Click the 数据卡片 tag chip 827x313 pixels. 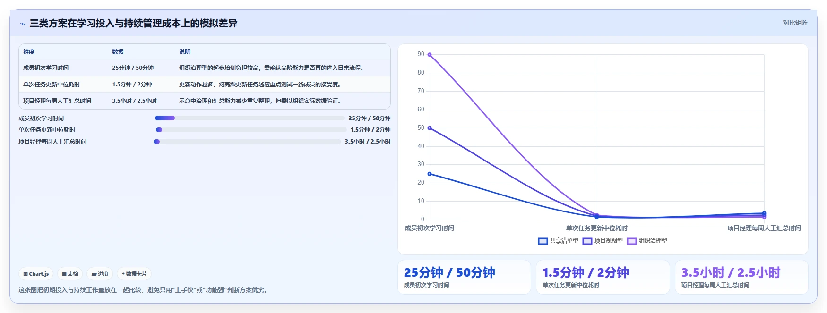pyautogui.click(x=134, y=274)
